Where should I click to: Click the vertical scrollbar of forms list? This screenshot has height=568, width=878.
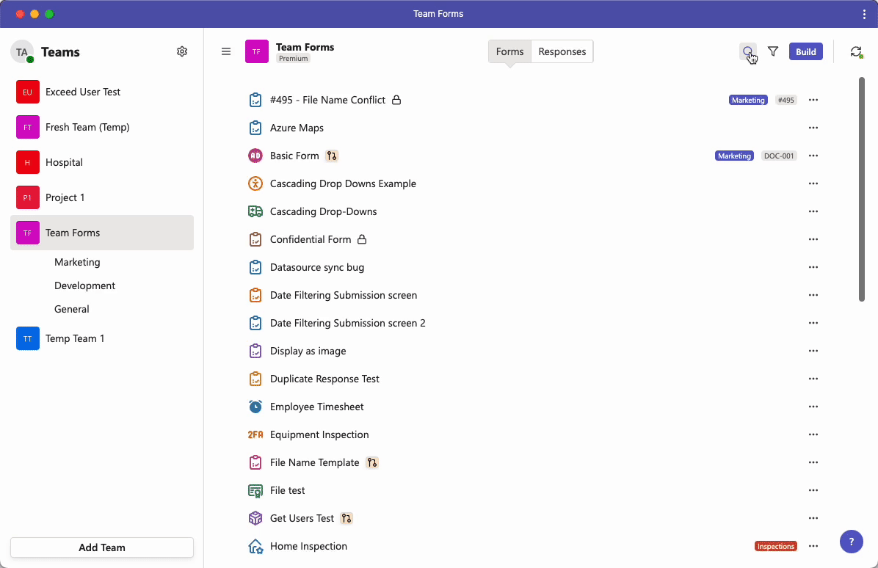pyautogui.click(x=862, y=189)
